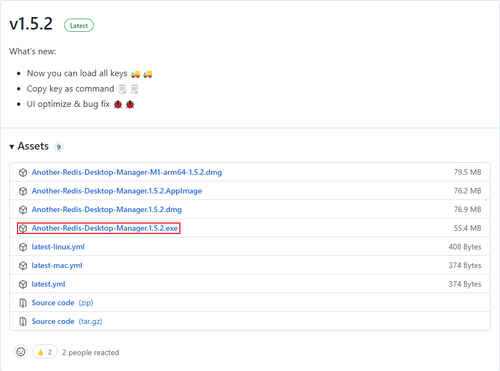
Task: Click 'UI optimize & bug fix' bullet
Action: pos(81,104)
